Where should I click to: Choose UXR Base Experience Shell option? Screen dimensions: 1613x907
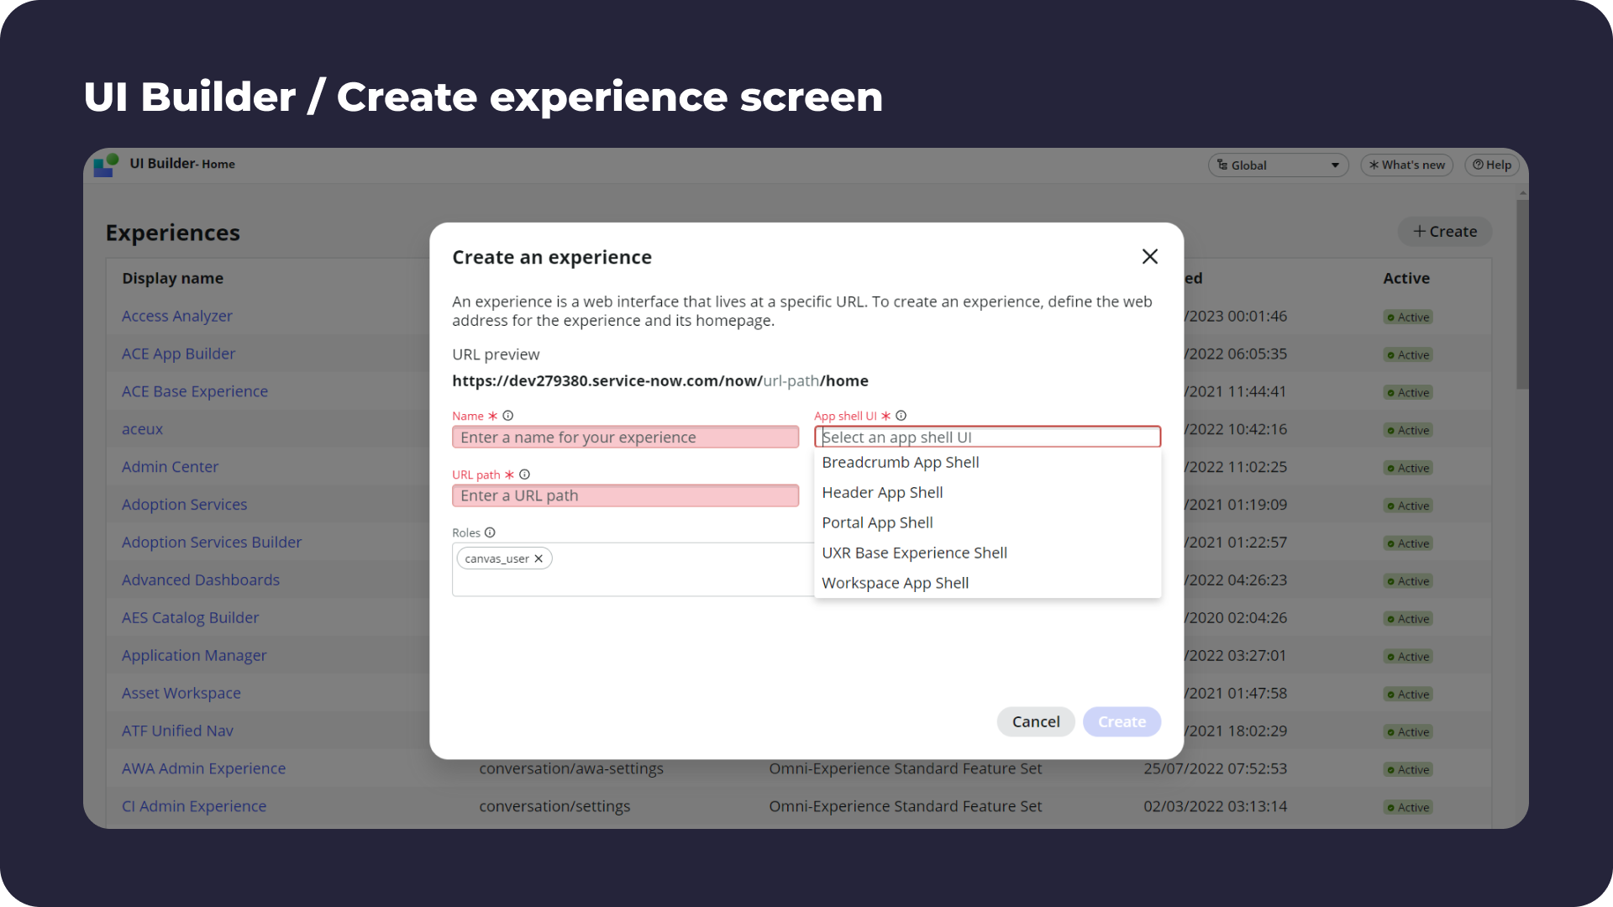click(x=987, y=553)
